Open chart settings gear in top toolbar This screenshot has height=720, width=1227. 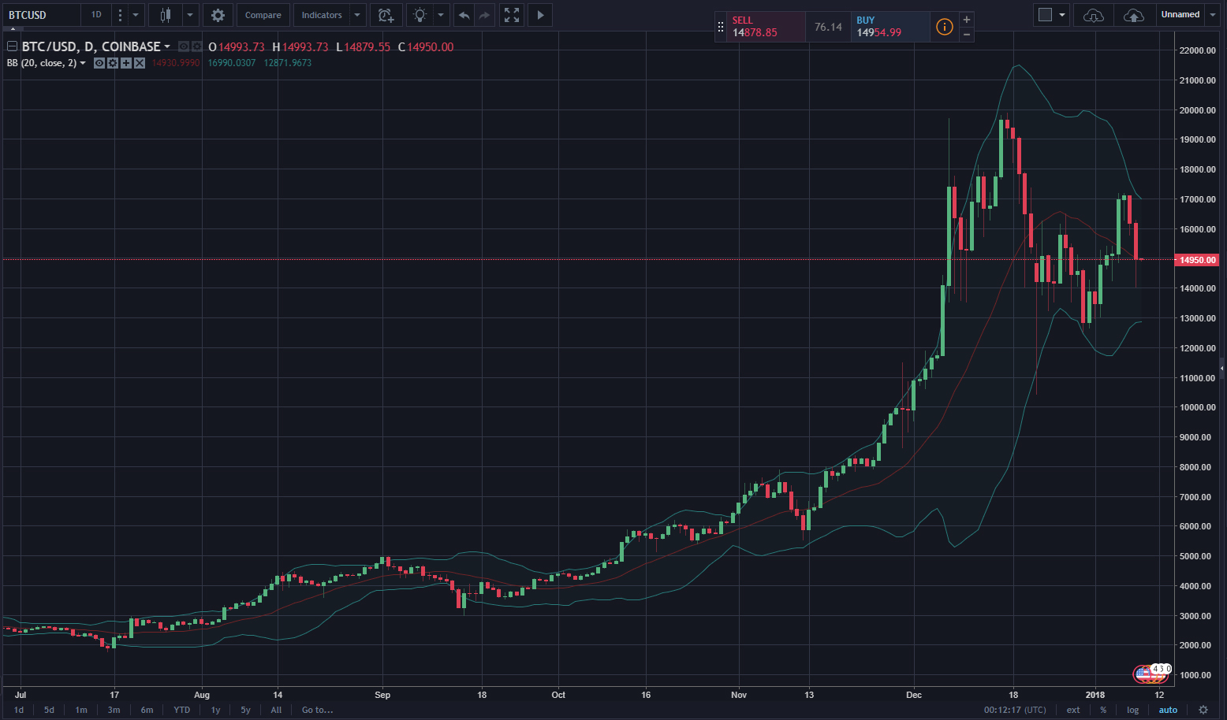click(218, 15)
